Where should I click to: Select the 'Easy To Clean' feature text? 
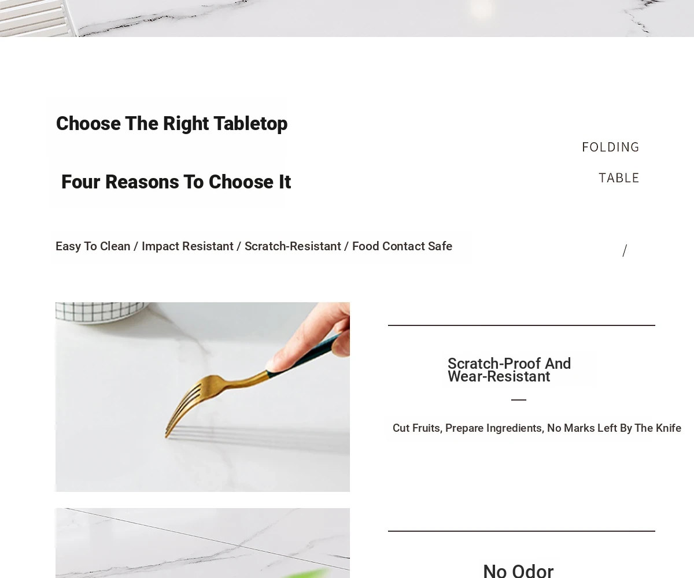pos(93,246)
